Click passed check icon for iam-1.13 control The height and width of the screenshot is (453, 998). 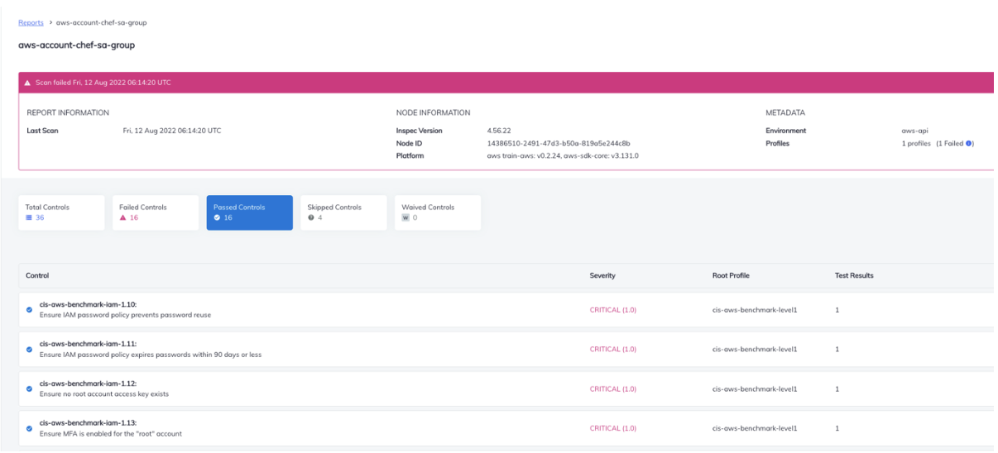pos(30,428)
